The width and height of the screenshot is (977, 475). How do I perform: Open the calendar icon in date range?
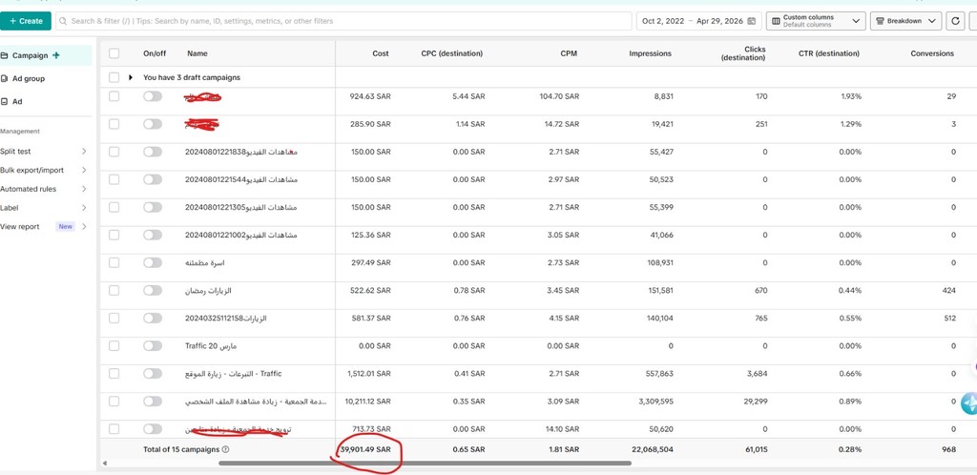point(752,21)
